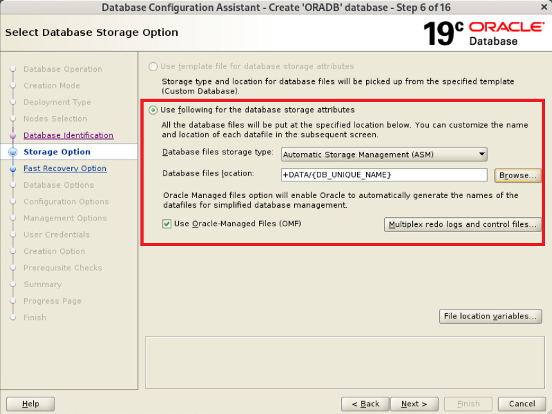Click Progress Page step in sidebar

pos(53,301)
